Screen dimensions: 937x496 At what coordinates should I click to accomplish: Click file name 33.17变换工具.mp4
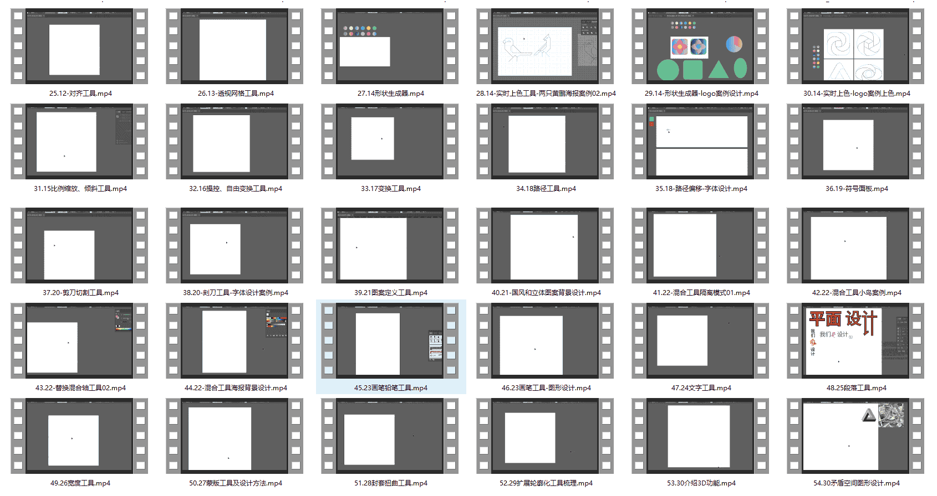[x=391, y=189]
